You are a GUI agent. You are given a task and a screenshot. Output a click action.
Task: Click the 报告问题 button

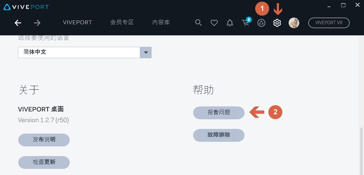click(219, 112)
